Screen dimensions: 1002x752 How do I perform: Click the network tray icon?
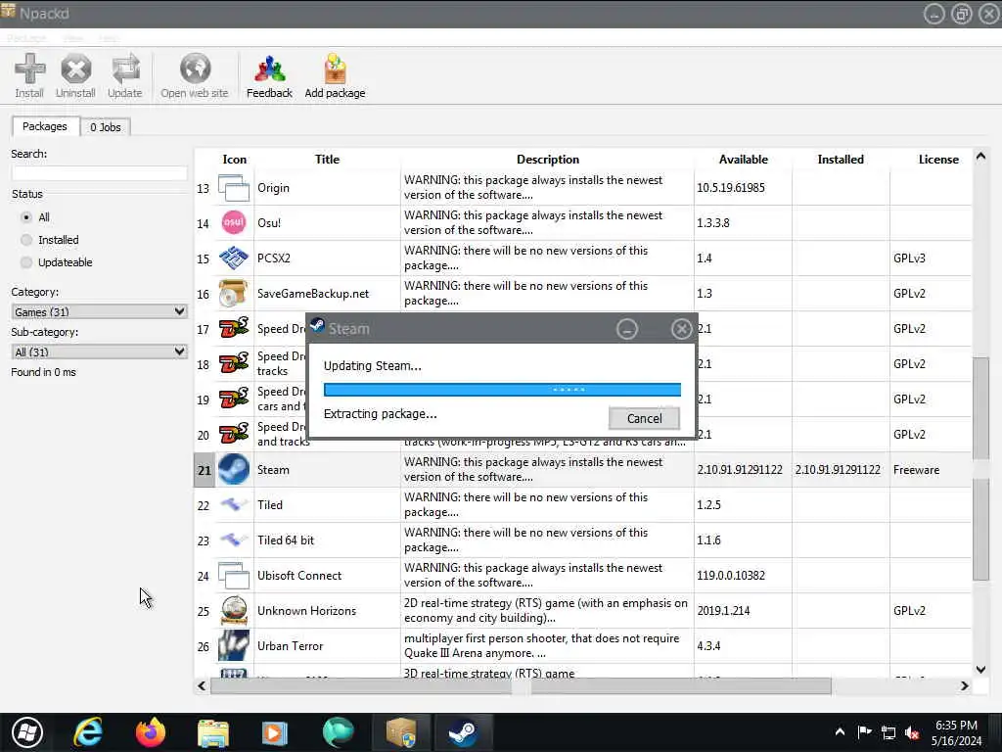click(x=888, y=732)
